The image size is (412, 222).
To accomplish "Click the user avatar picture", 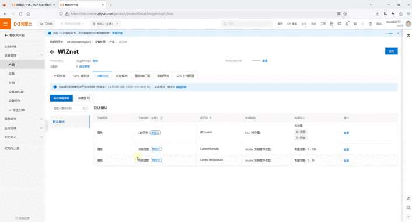I will 408,24.
